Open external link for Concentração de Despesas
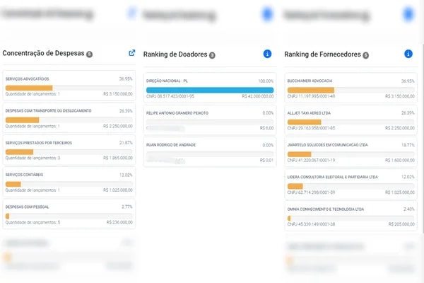424x283 pixels. click(131, 53)
